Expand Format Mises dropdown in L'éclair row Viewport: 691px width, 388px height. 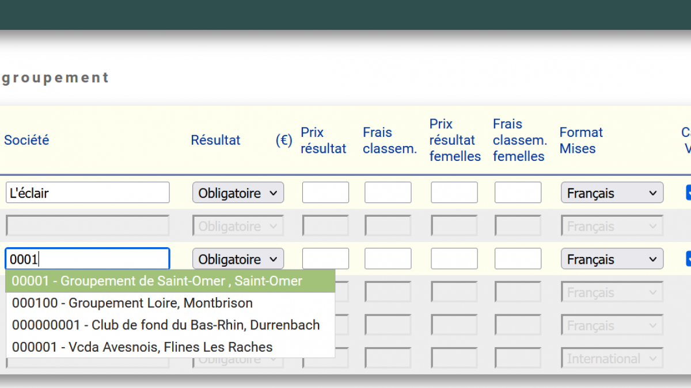612,193
